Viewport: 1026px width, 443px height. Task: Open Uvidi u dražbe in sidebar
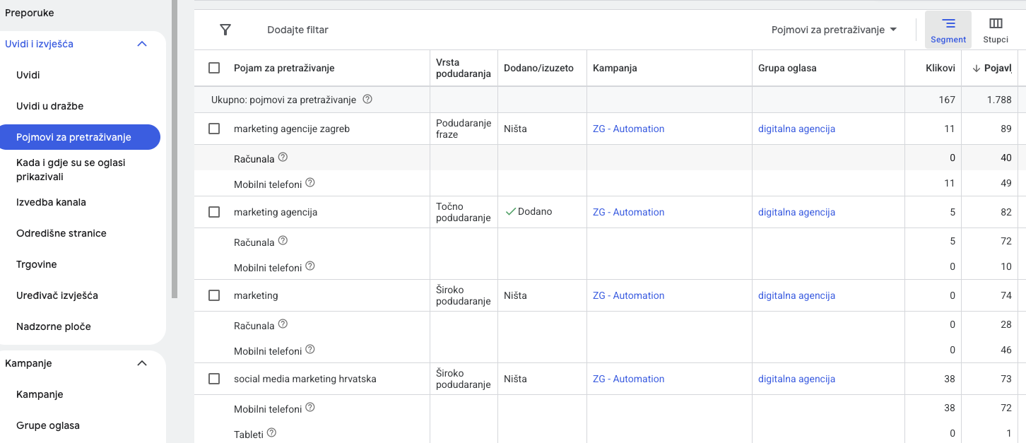click(x=50, y=106)
